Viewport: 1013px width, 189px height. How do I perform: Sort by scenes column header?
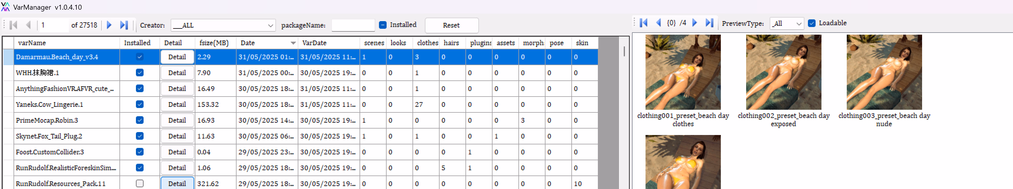[373, 43]
